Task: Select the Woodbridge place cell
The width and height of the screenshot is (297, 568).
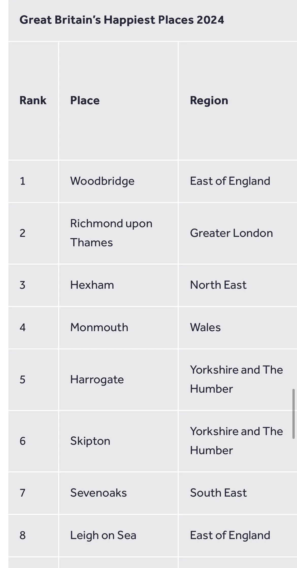Action: pos(119,181)
